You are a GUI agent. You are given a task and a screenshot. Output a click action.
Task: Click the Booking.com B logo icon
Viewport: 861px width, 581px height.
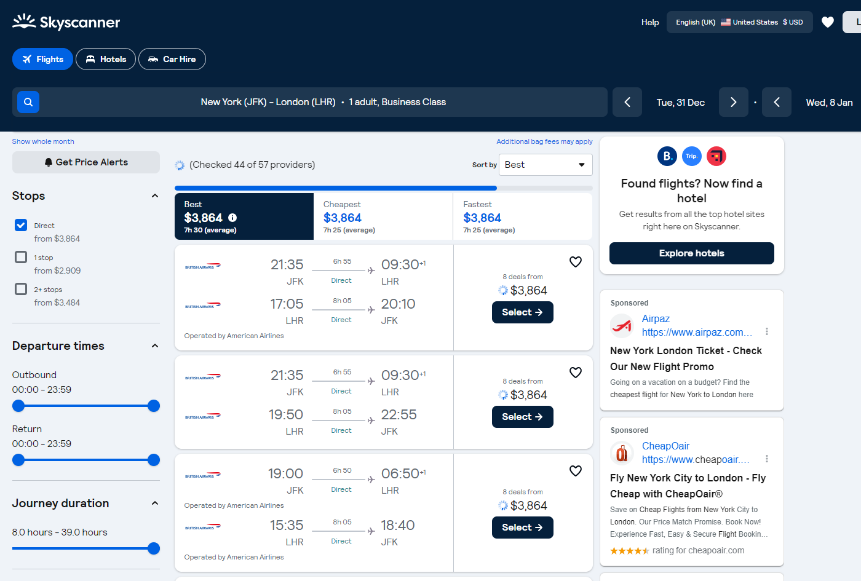[667, 156]
